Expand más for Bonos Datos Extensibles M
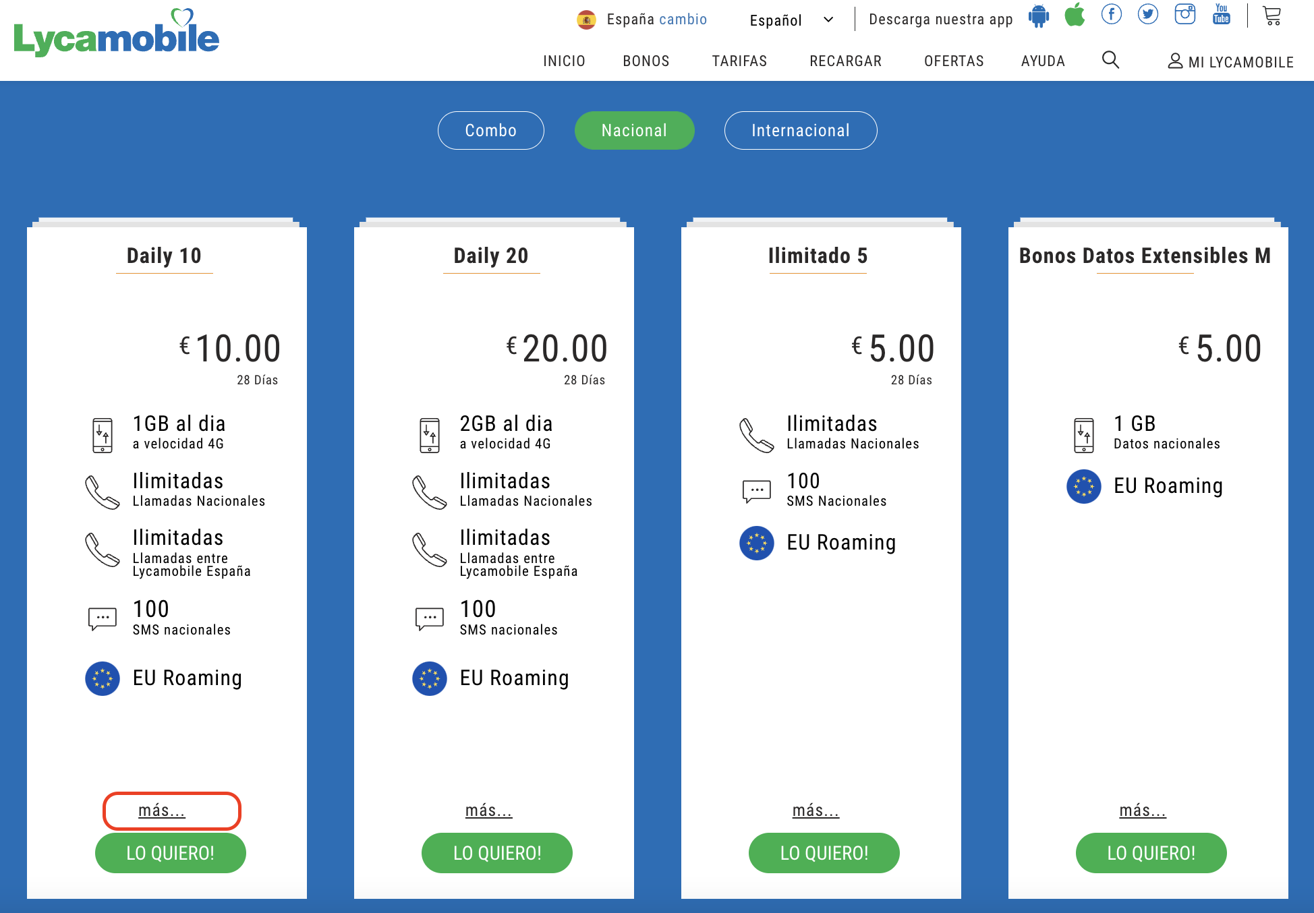The height and width of the screenshot is (913, 1314). [x=1143, y=811]
